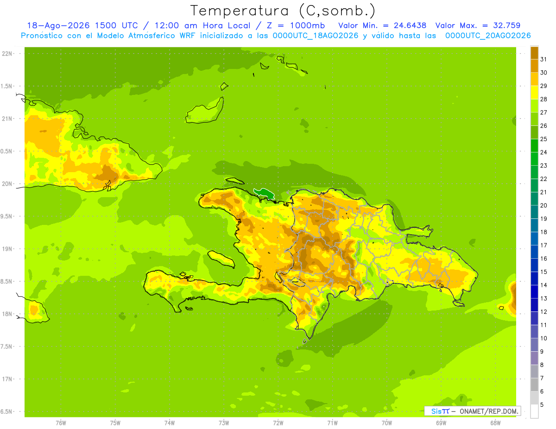The width and height of the screenshot is (556, 429).
Task: Click the latitude axis label "22N"
Action: pos(7,54)
